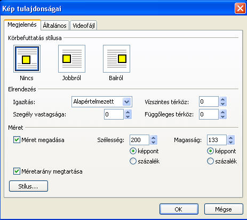
Task: Select százalék radio under Szélesség
Action: [x=133, y=161]
